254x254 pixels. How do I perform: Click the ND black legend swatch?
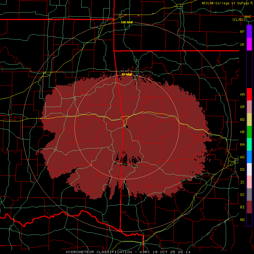click(x=249, y=220)
